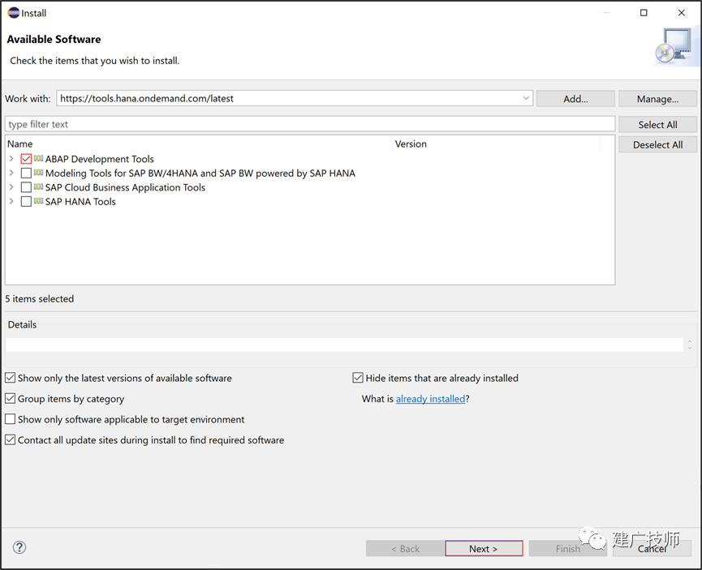
Task: Check the SAP HANA Tools checkbox
Action: click(26, 201)
